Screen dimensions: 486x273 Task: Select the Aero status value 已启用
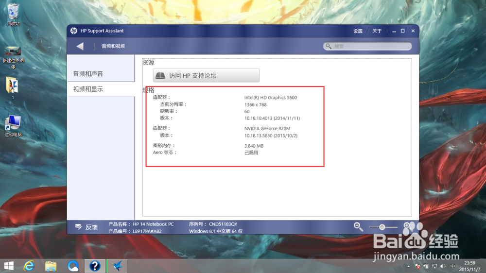click(251, 153)
